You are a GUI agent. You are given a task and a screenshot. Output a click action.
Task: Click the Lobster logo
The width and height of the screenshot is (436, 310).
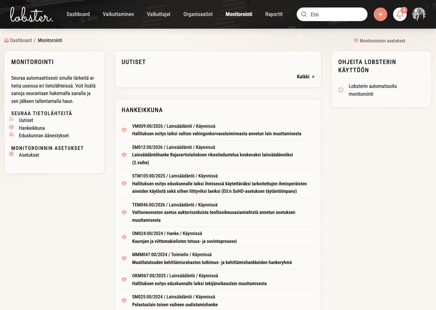[x=31, y=14]
